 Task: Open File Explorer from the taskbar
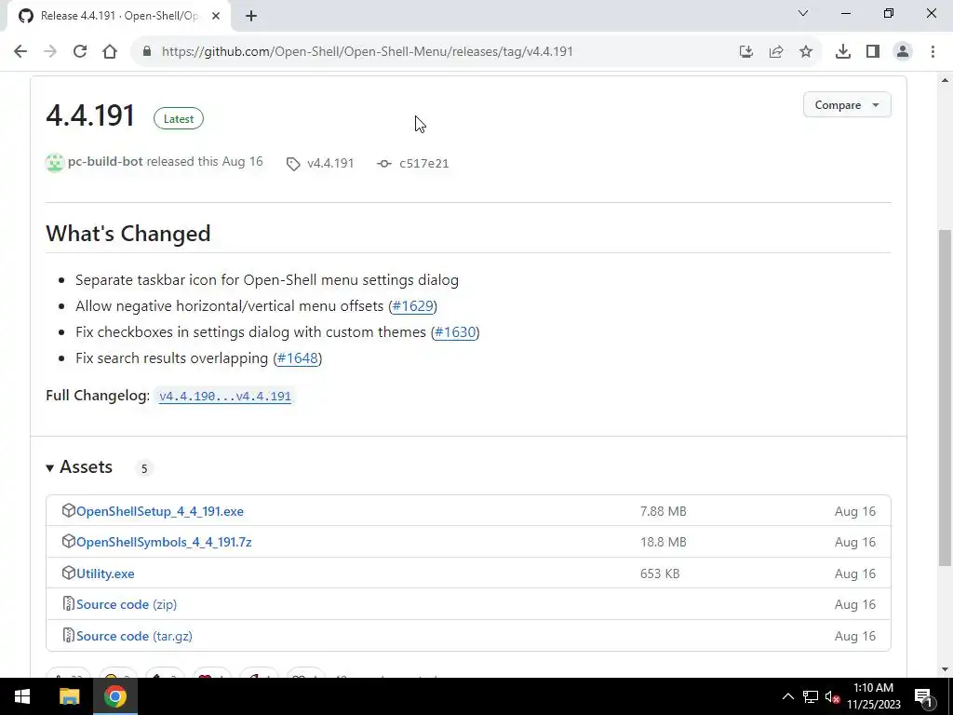(69, 696)
